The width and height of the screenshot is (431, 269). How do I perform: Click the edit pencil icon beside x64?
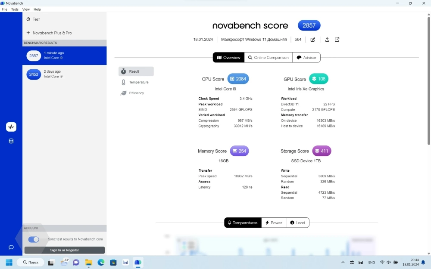tap(312, 40)
